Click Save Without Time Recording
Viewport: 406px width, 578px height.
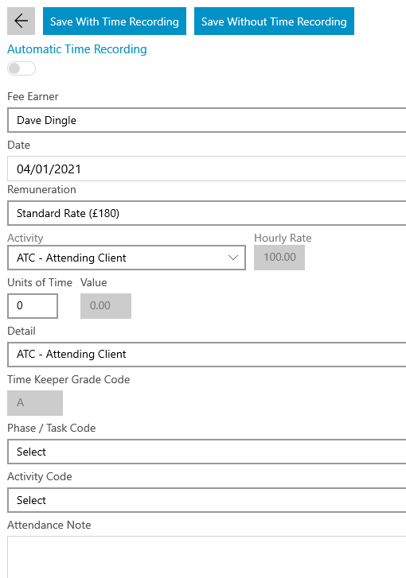(274, 21)
